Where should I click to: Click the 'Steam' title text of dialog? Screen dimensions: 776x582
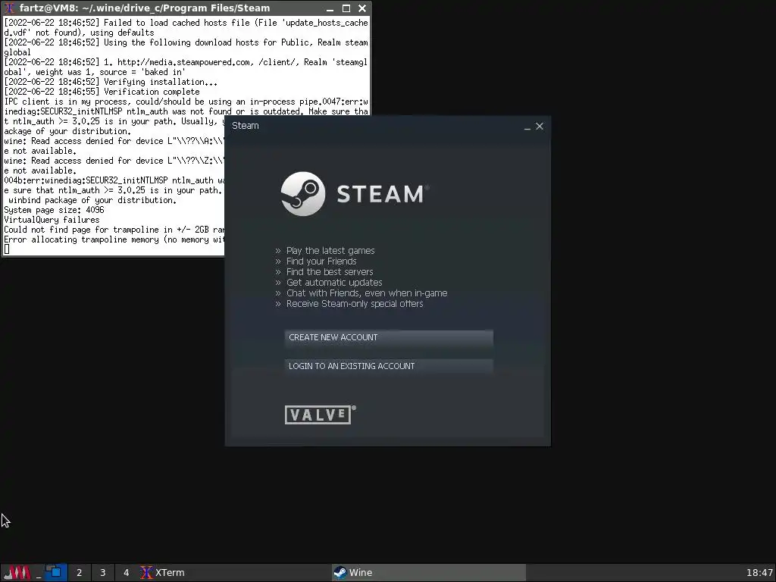point(246,126)
